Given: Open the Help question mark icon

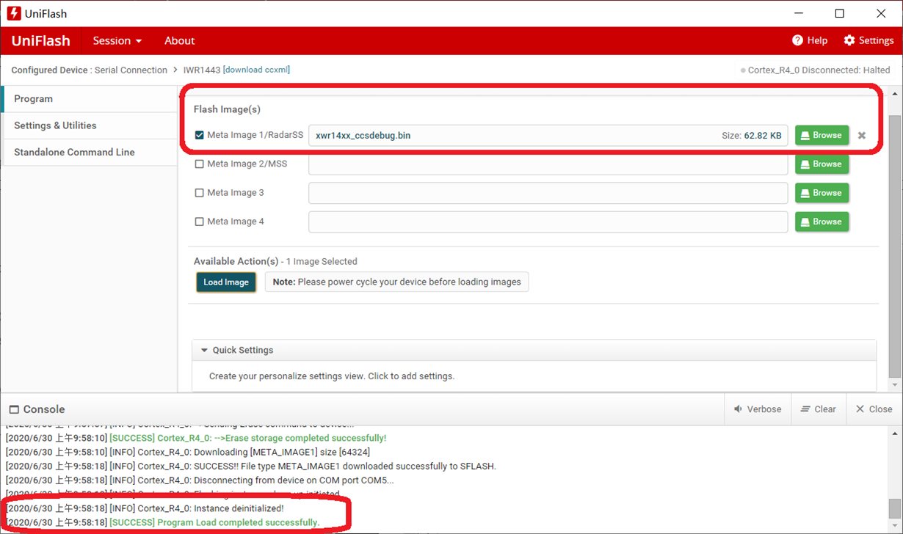Looking at the screenshot, I should click(x=797, y=40).
